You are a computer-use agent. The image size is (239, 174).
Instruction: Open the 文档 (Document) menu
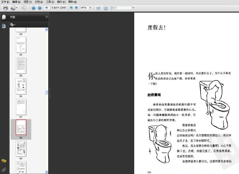point(39,2)
